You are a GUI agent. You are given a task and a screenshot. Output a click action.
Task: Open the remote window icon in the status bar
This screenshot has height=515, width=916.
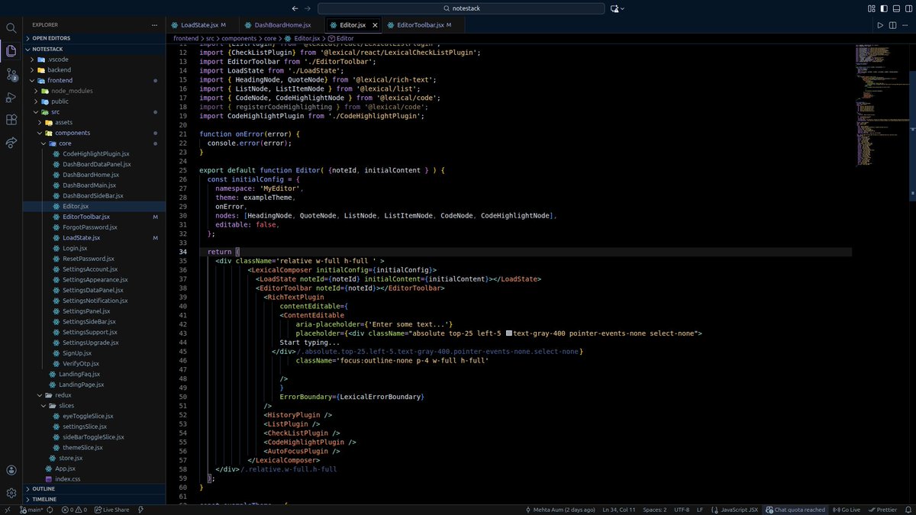click(x=7, y=510)
